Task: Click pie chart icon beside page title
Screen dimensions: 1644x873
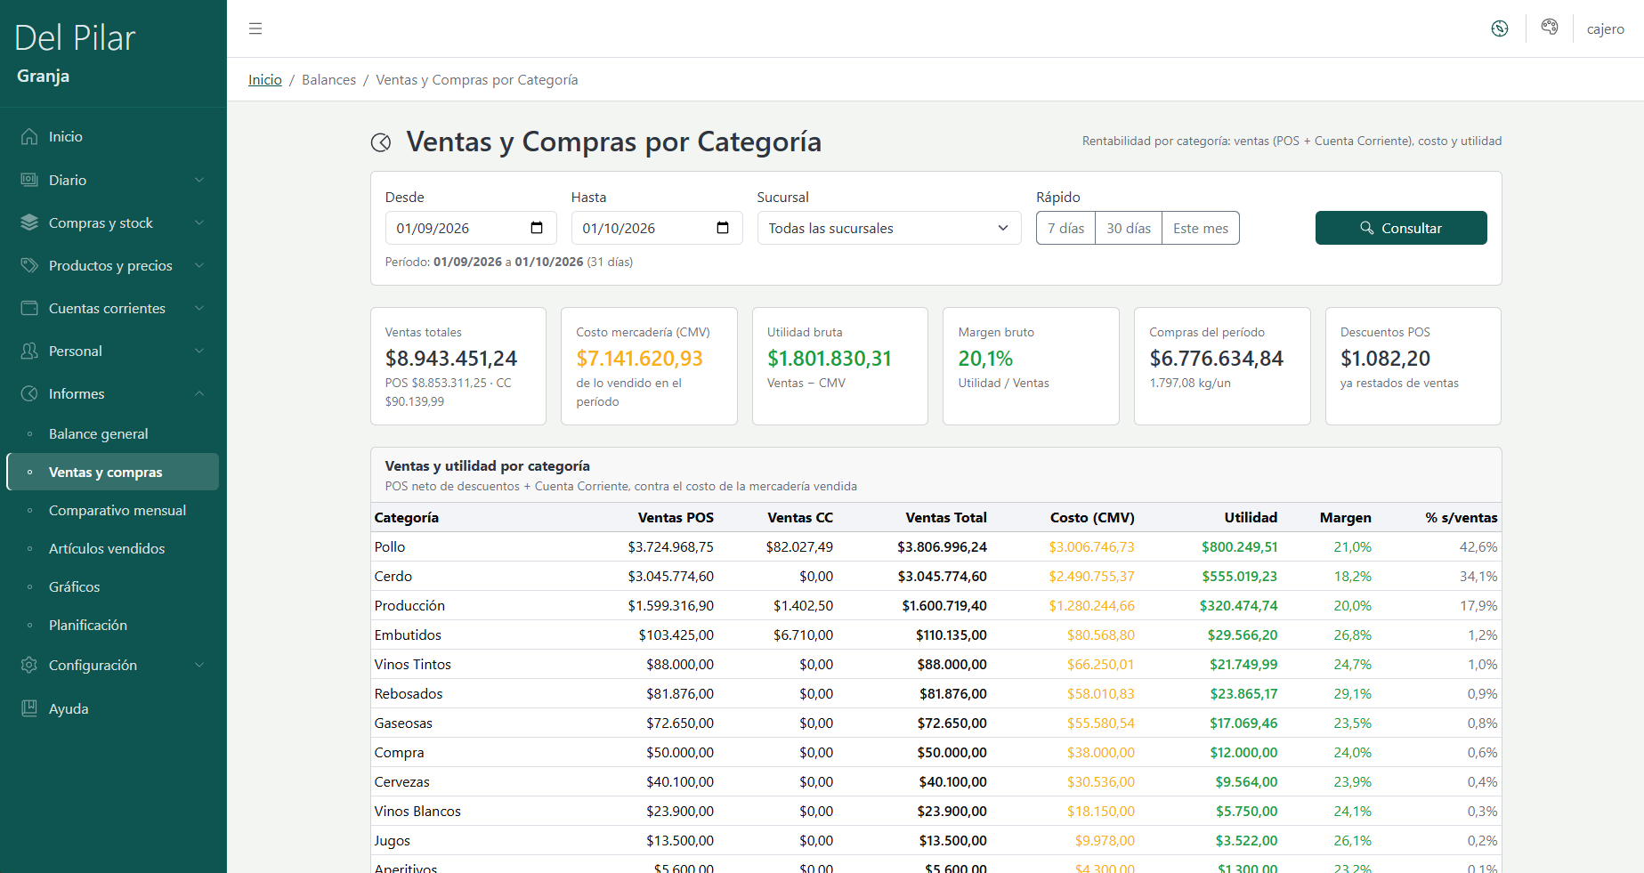Action: 381,142
